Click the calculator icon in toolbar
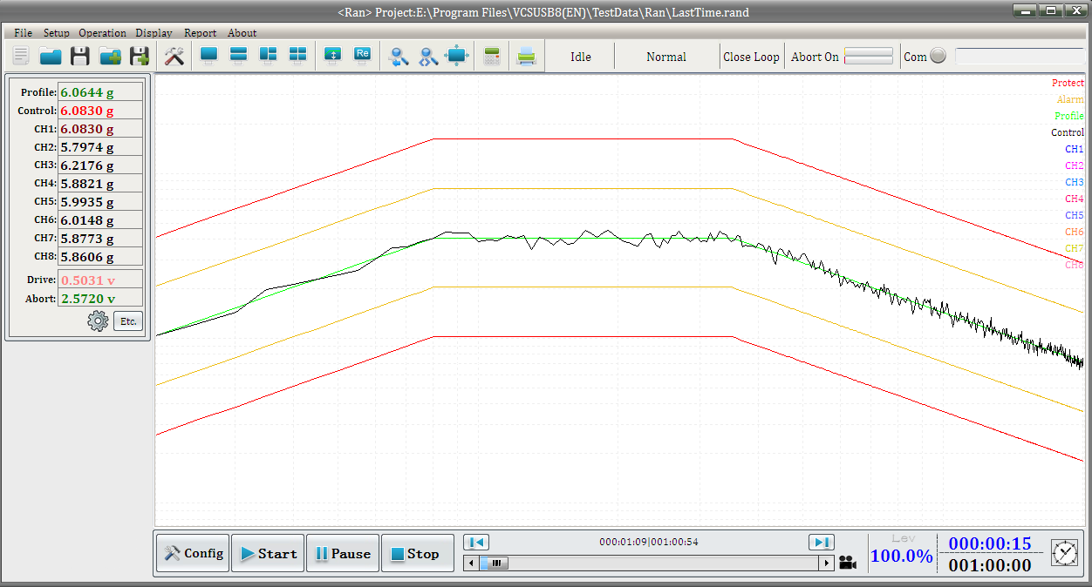The width and height of the screenshot is (1092, 587). [x=492, y=57]
